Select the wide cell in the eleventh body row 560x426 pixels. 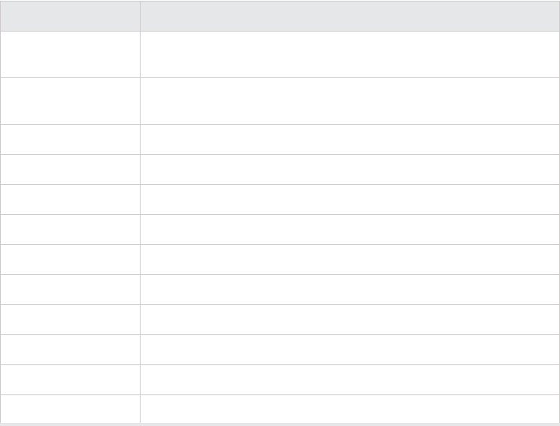(350, 379)
